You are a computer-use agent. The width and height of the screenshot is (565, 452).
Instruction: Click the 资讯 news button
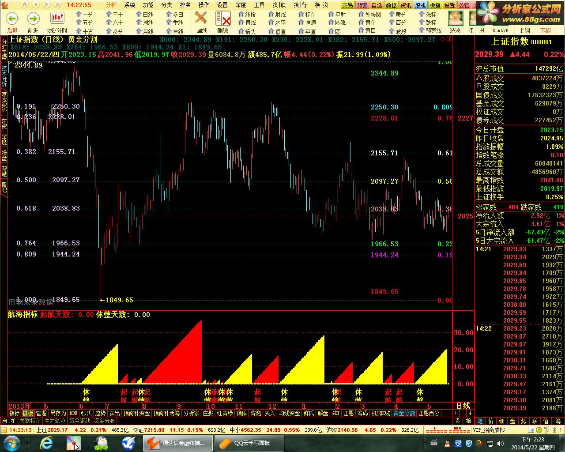(x=406, y=5)
